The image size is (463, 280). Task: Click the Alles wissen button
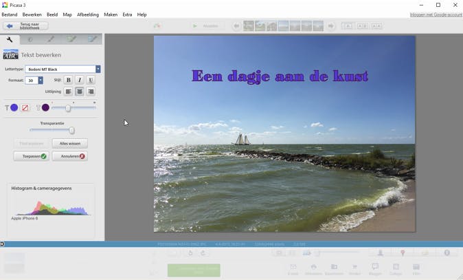(x=70, y=144)
